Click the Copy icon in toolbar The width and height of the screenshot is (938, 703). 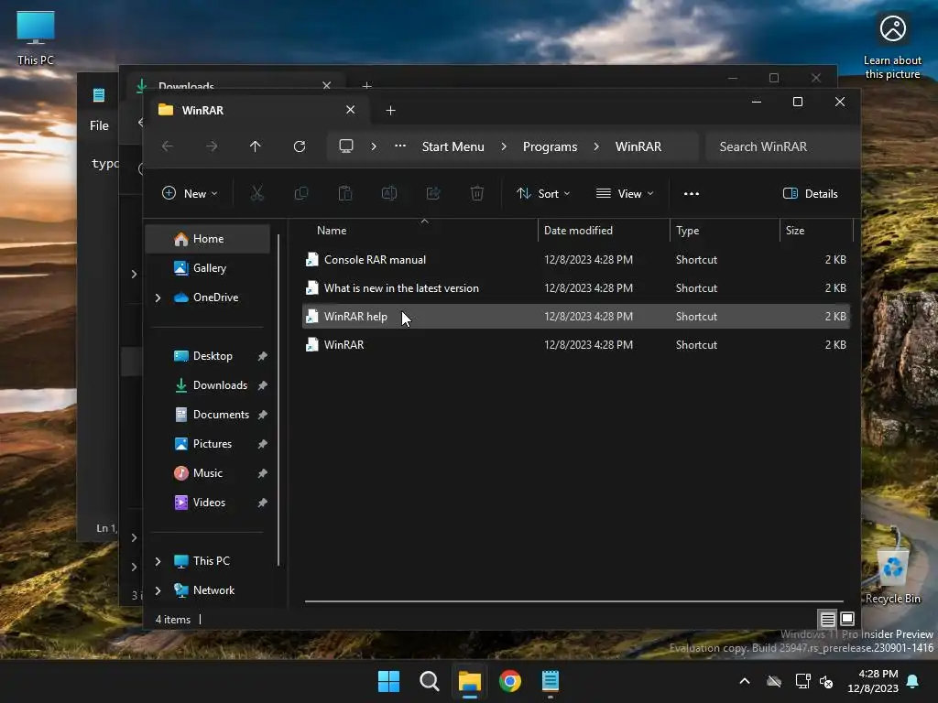(x=300, y=193)
